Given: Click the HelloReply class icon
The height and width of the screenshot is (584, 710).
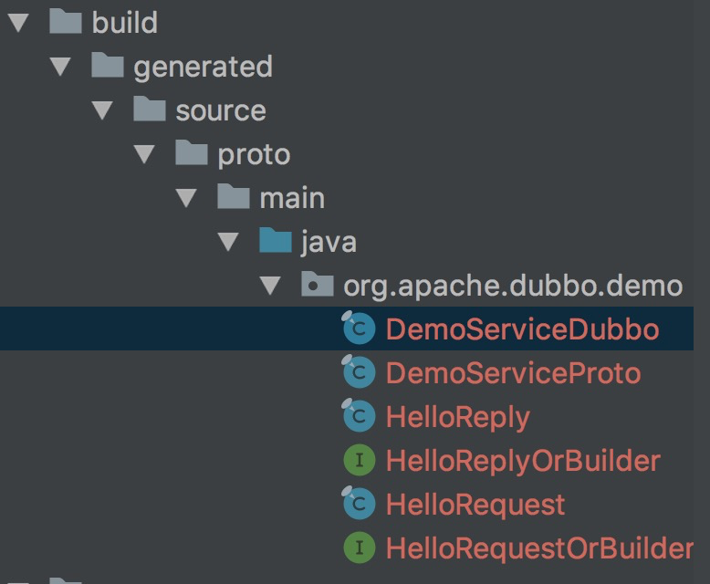Looking at the screenshot, I should (x=359, y=417).
